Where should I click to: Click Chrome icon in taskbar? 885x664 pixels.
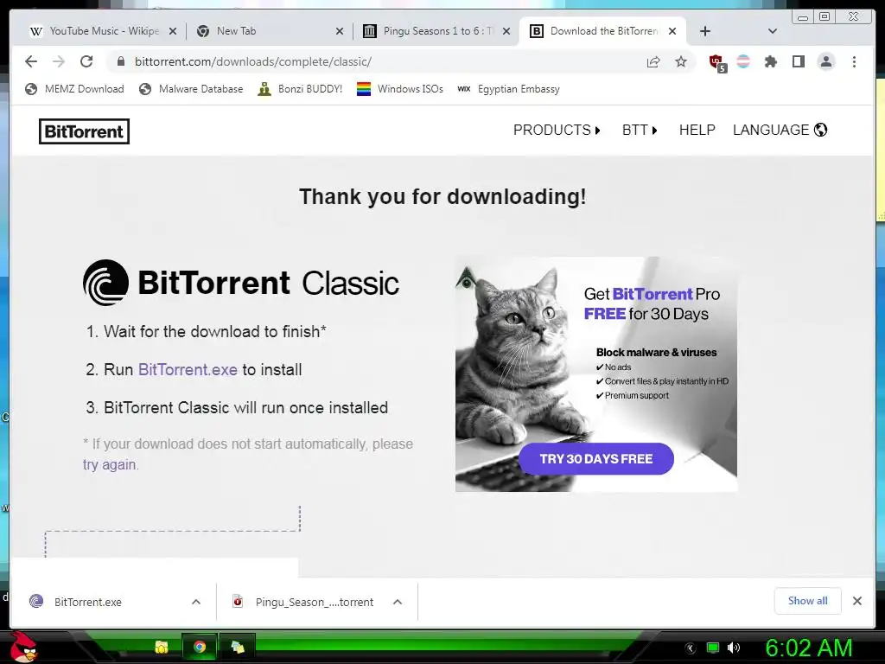[x=200, y=647]
